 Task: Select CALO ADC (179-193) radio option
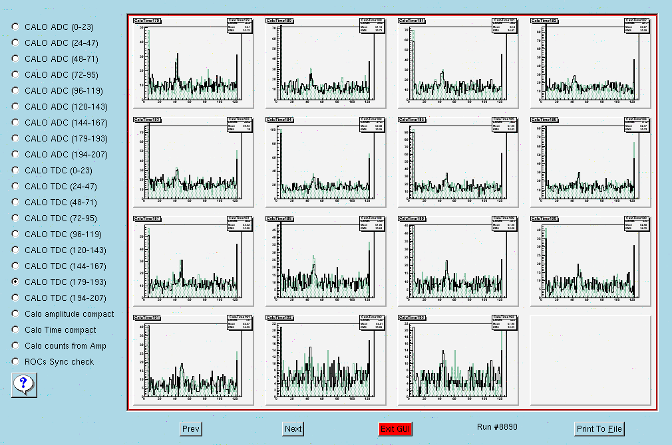click(15, 138)
